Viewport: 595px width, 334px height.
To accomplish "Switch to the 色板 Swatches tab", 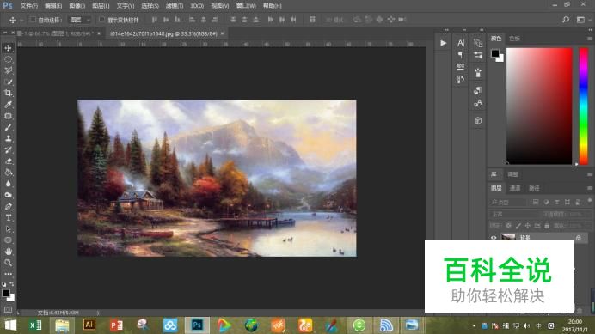I will (514, 39).
